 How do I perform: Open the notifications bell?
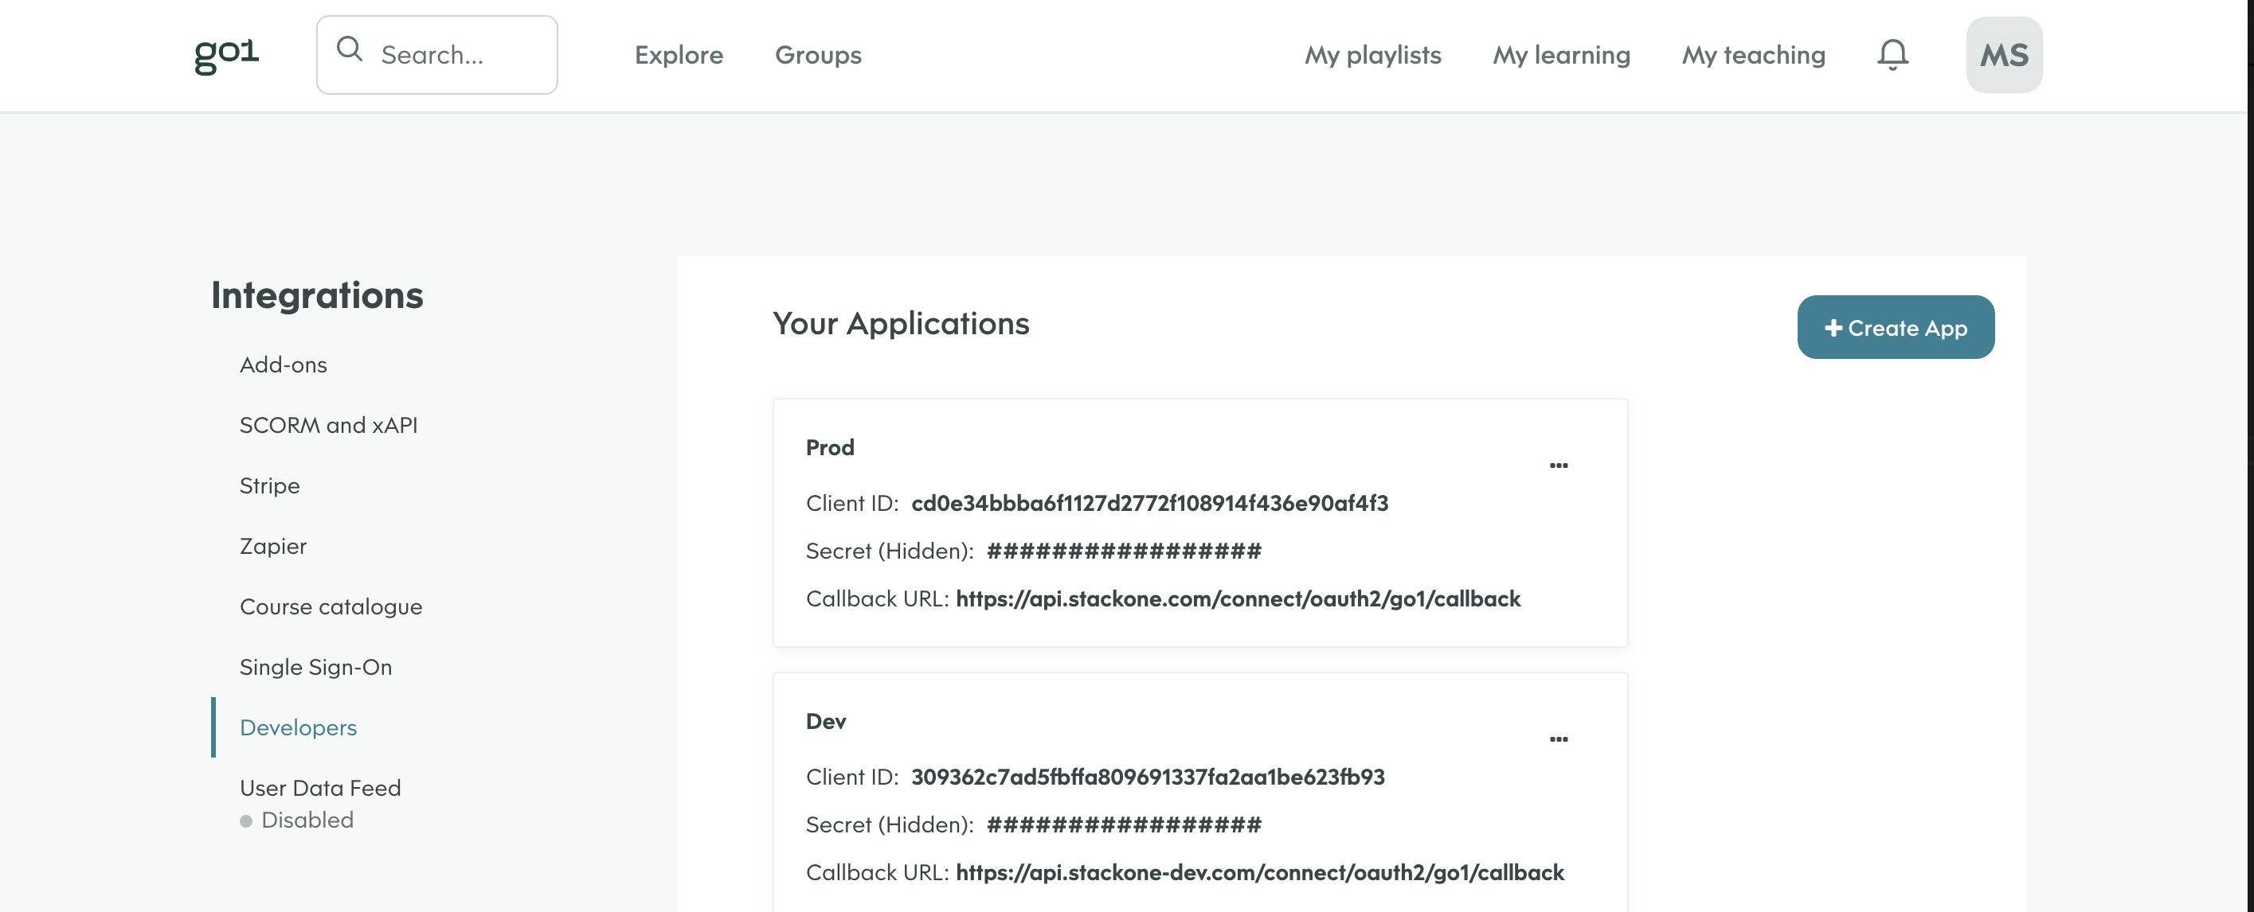tap(1892, 54)
